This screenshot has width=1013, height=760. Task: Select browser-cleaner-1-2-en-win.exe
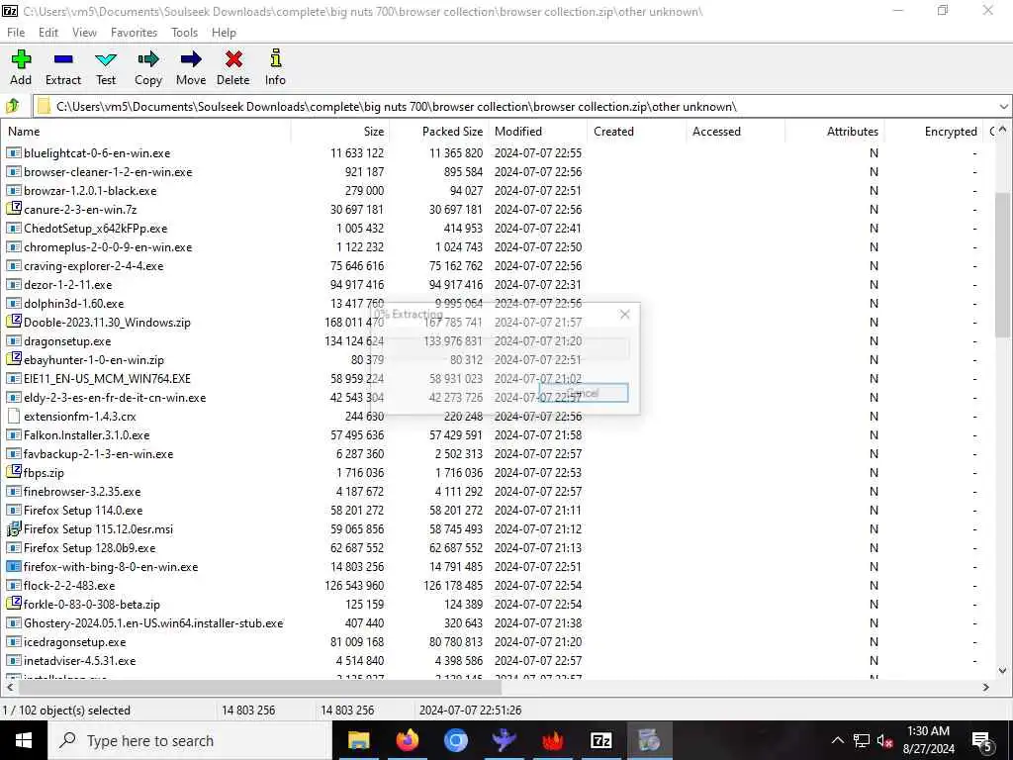pos(108,172)
